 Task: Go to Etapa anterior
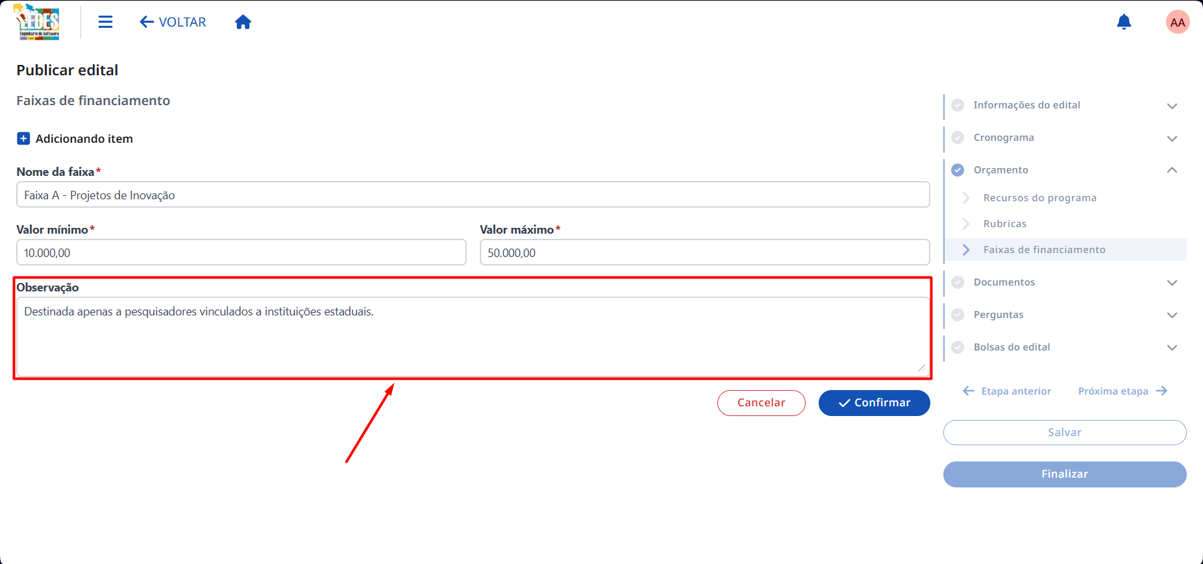click(x=1007, y=391)
